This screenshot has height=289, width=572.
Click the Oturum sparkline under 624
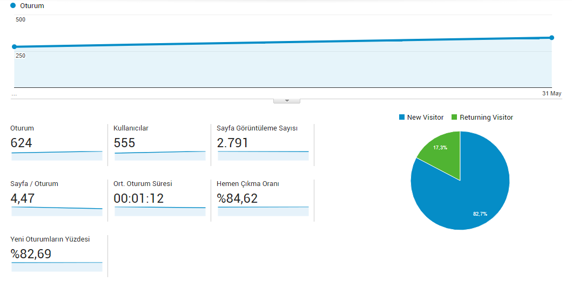(x=57, y=156)
